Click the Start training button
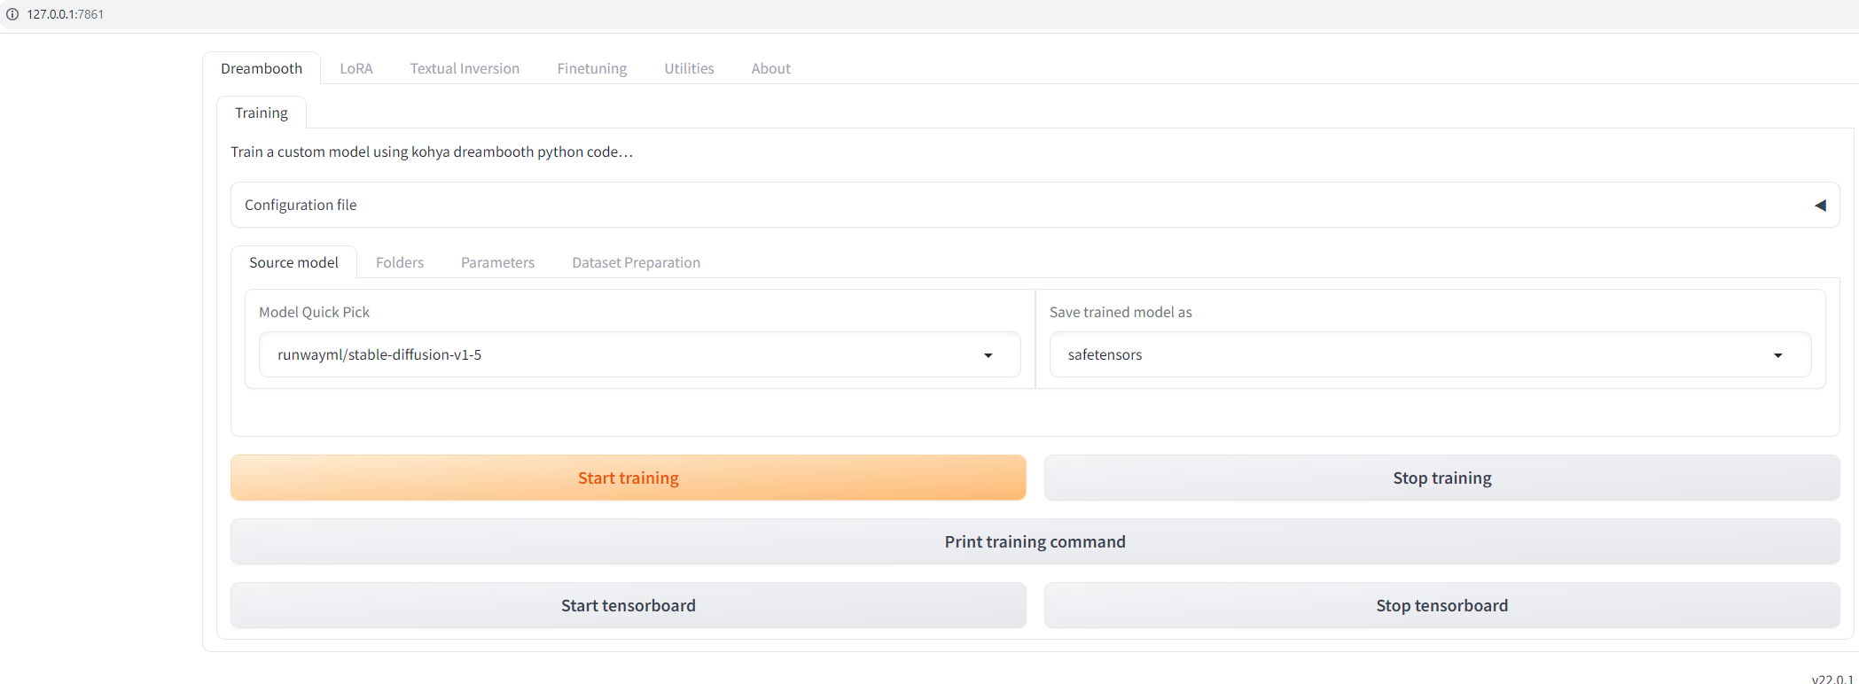This screenshot has height=684, width=1859. point(629,478)
